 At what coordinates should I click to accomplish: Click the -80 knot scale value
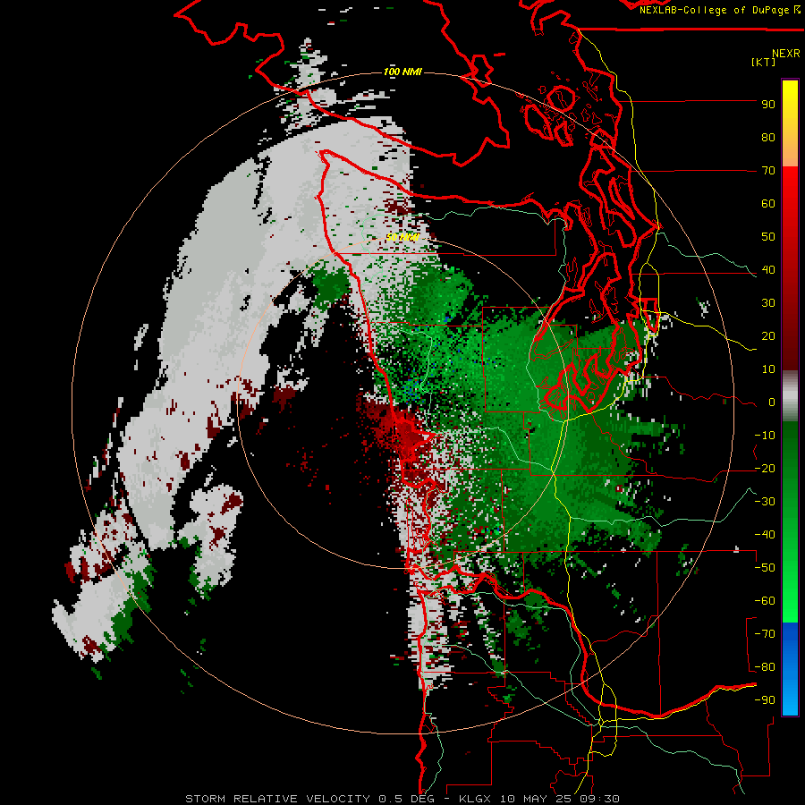coord(765,667)
